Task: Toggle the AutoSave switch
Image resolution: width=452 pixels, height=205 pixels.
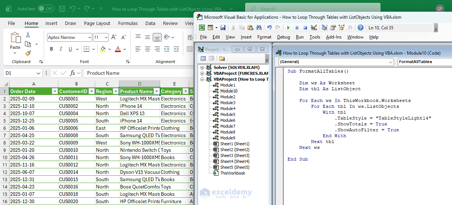Action: [46, 8]
